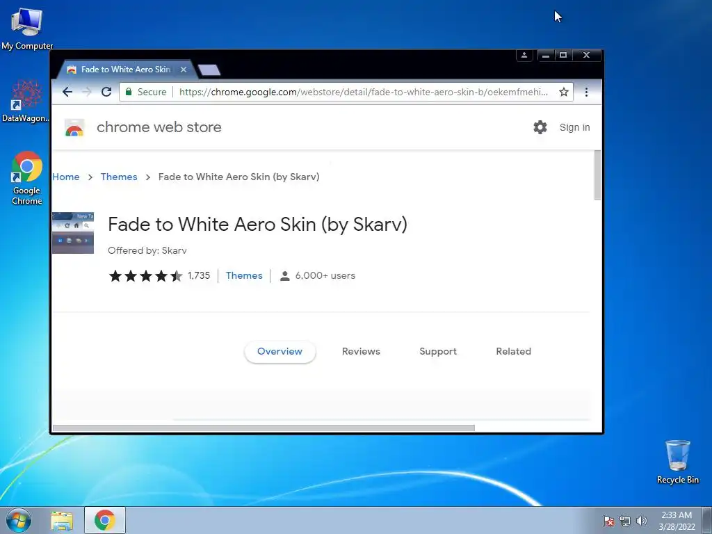Click the theme title heading text
Screen dimensions: 712x534
(257, 225)
